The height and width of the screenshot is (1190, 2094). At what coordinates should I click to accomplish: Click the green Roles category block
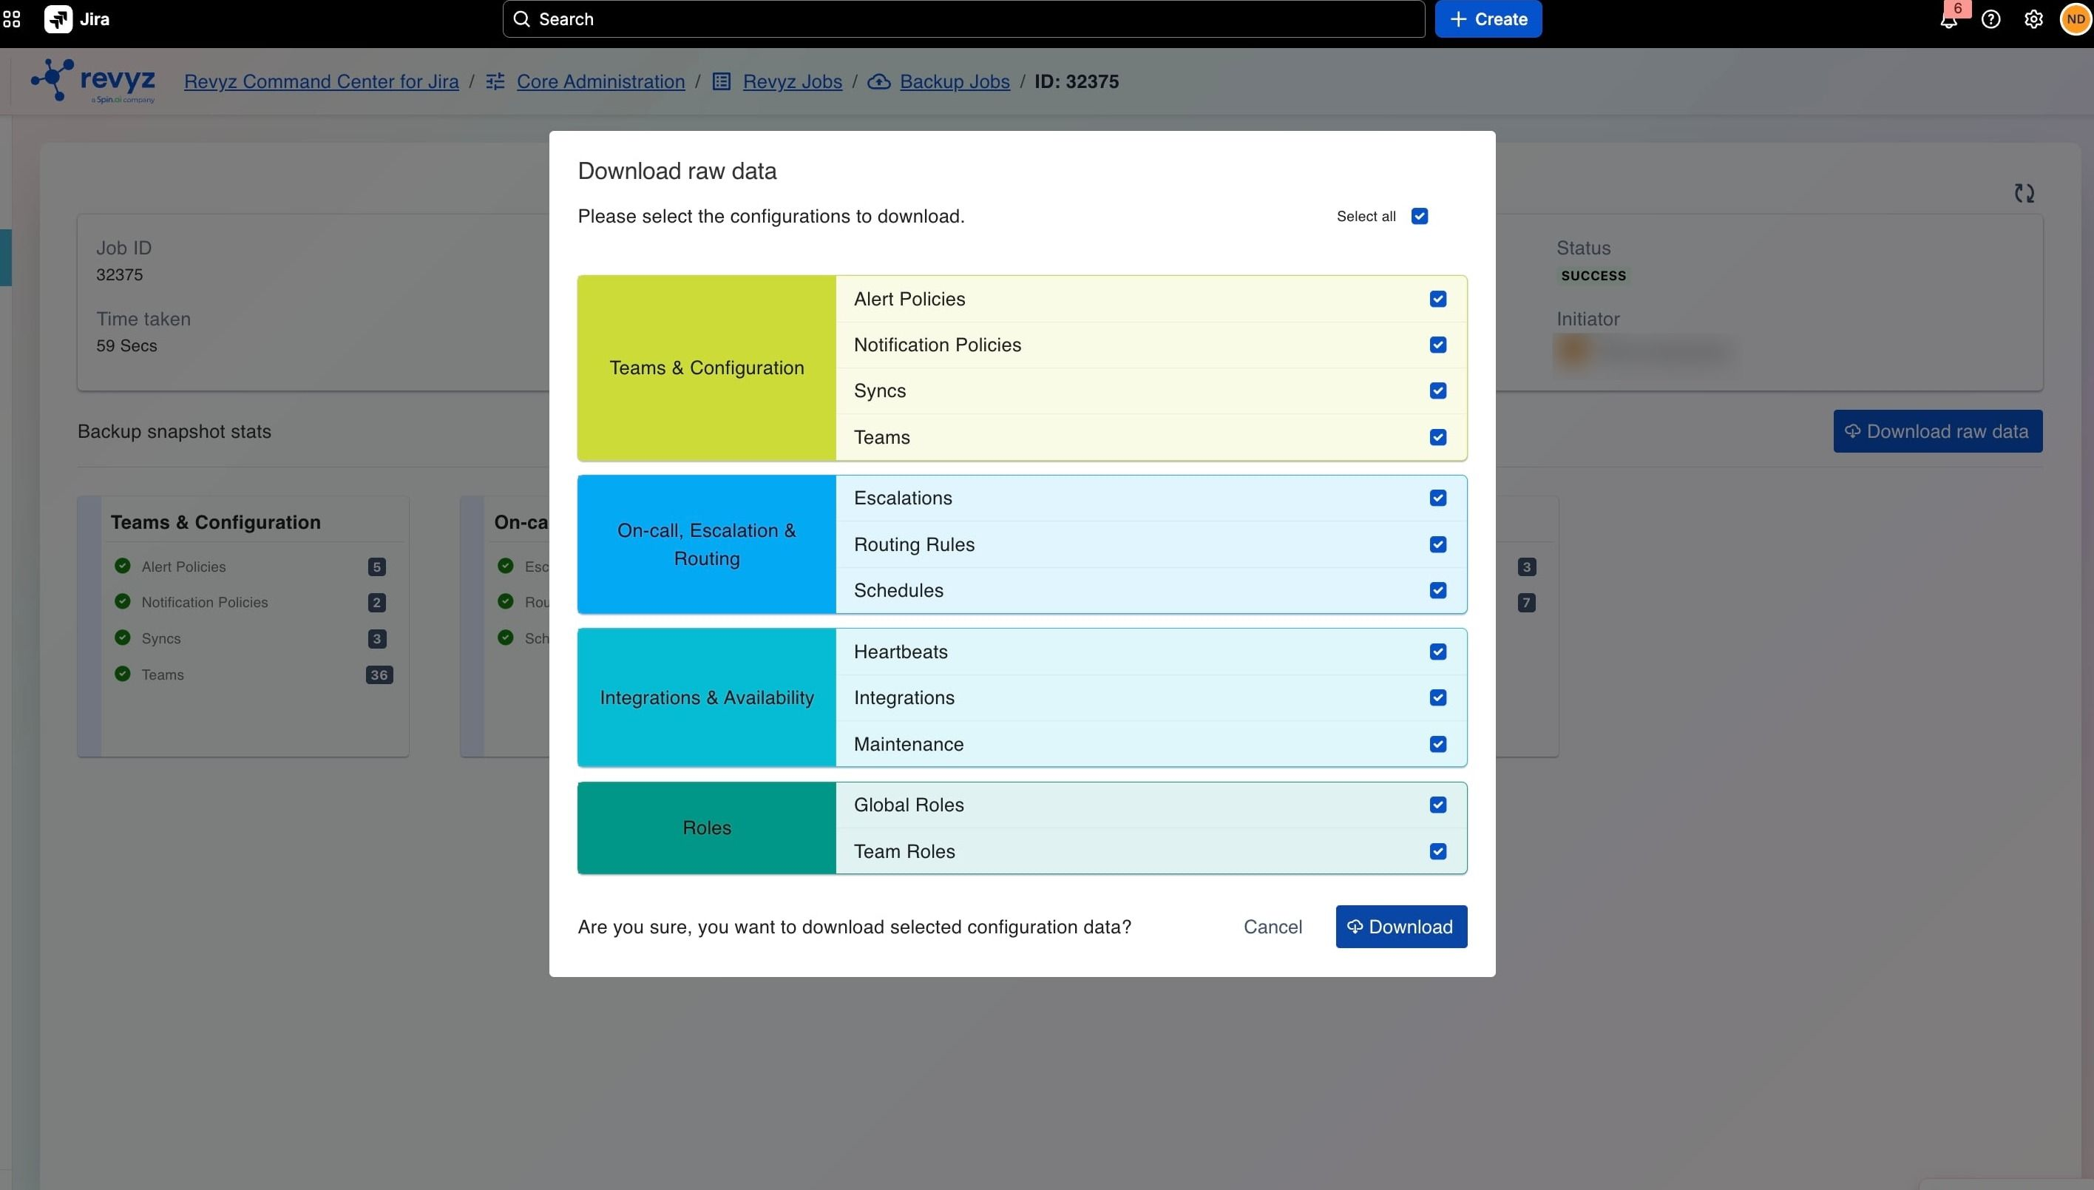[x=707, y=828]
